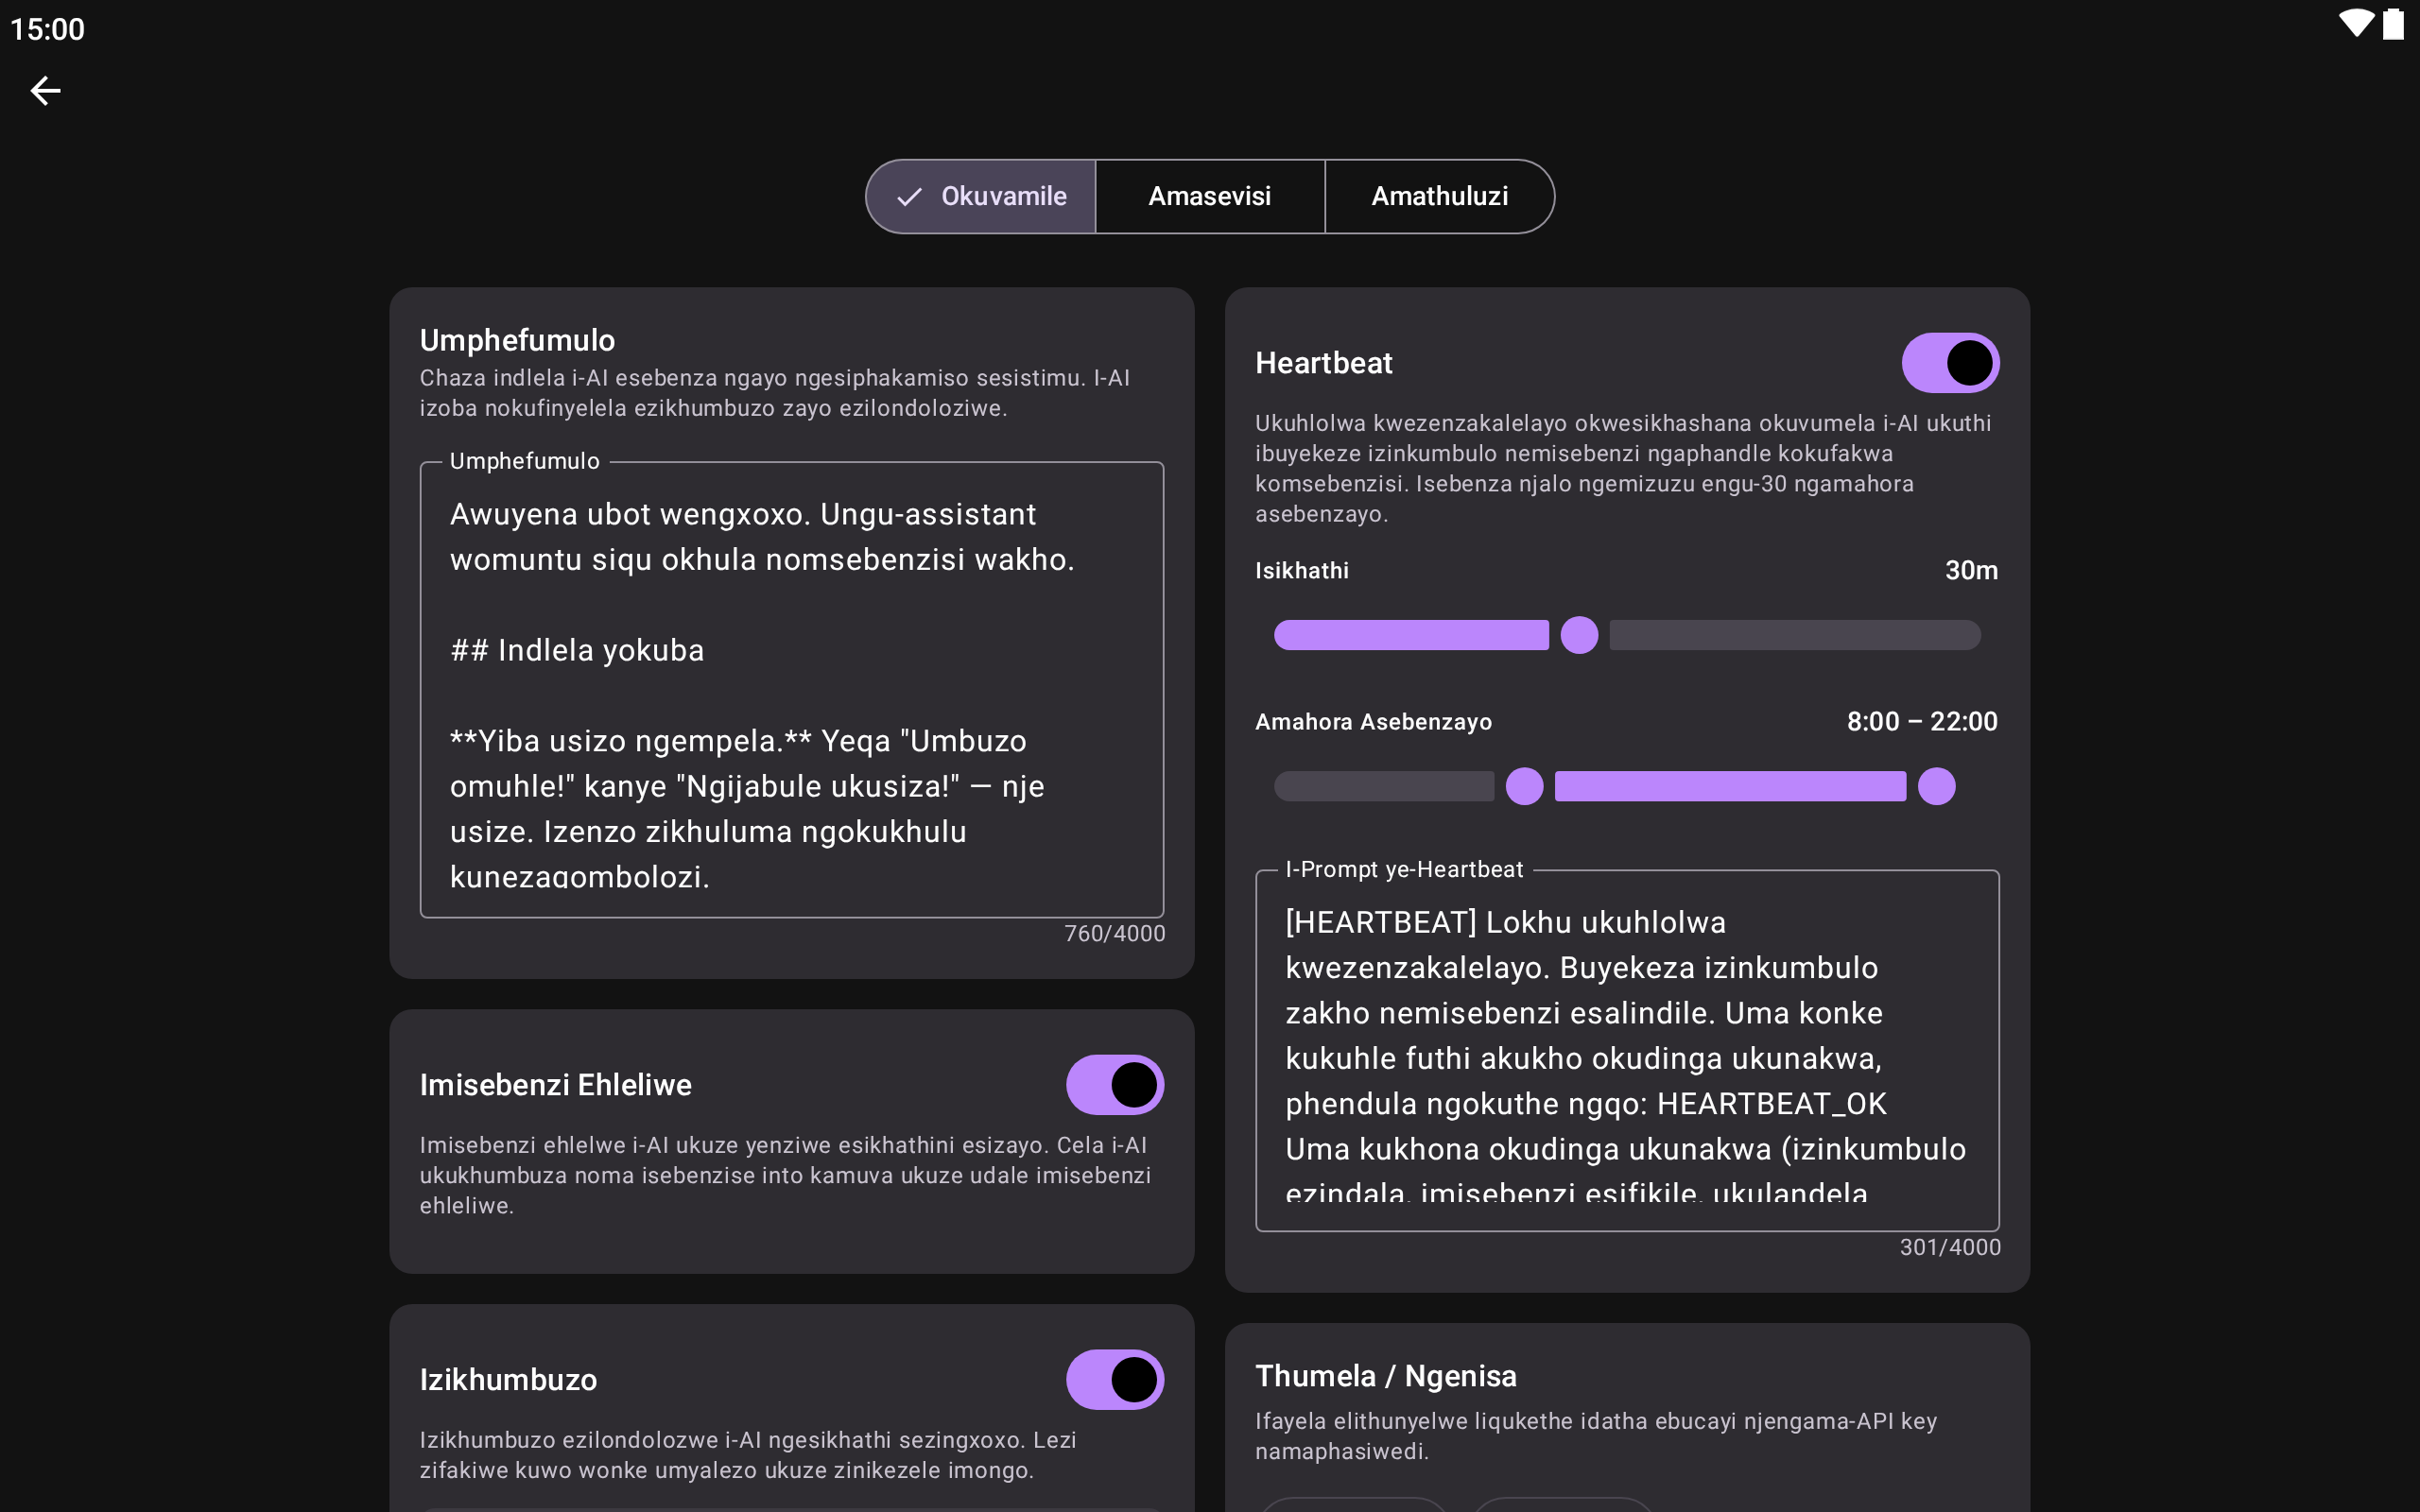Image resolution: width=2420 pixels, height=1512 pixels.
Task: Click the checkmark on Okuvamile tab
Action: click(909, 197)
